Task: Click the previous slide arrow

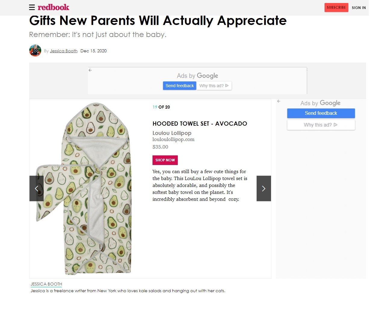Action: click(36, 188)
